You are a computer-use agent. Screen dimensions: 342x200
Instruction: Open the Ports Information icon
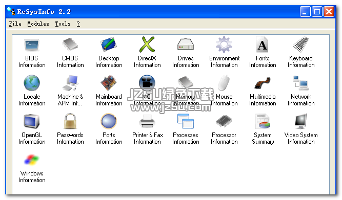(x=109, y=121)
